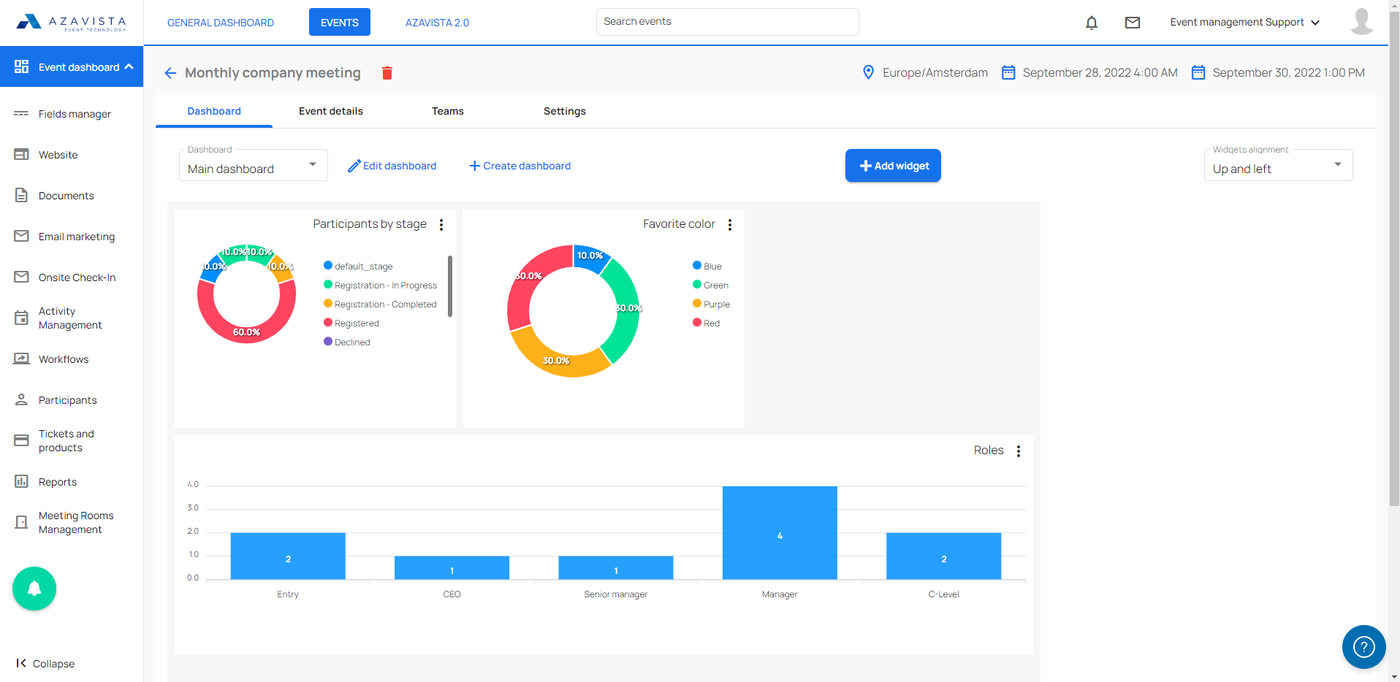Click the Fields manager sidebar icon
Viewport: 1400px width, 682px height.
pyautogui.click(x=21, y=114)
